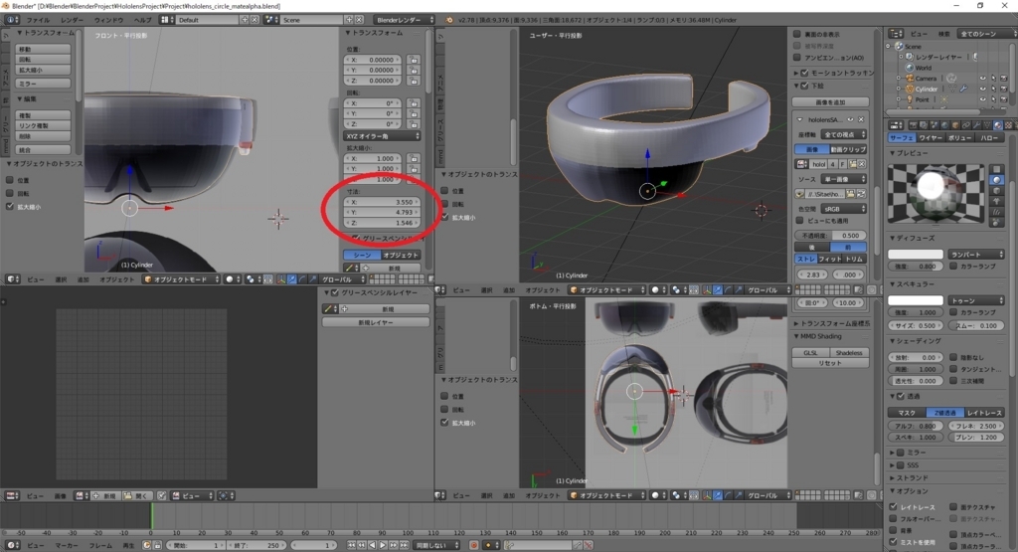This screenshot has height=552, width=1018.
Task: Click the dimensions X 3.550 field
Action: (x=382, y=202)
